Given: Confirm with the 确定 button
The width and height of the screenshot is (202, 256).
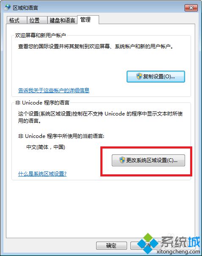Looking at the screenshot, I should click(x=111, y=245).
